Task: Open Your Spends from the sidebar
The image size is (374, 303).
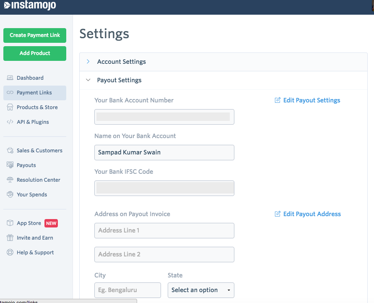Action: click(31, 195)
